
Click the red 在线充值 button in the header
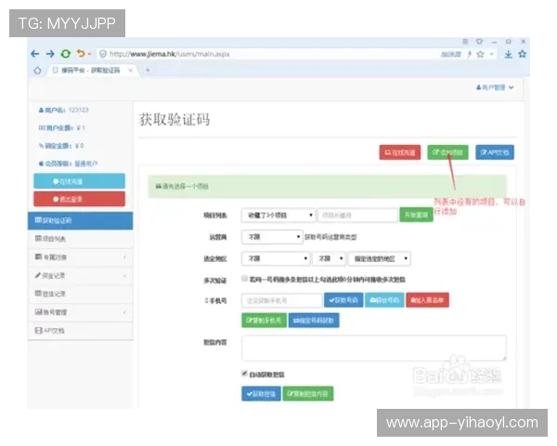coord(400,152)
